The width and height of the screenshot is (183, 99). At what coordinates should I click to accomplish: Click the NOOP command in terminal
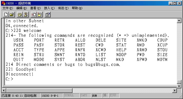pos(121,55)
